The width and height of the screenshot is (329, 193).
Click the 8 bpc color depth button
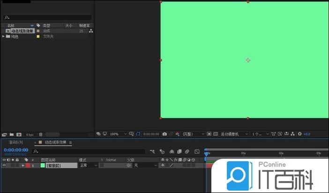30,134
